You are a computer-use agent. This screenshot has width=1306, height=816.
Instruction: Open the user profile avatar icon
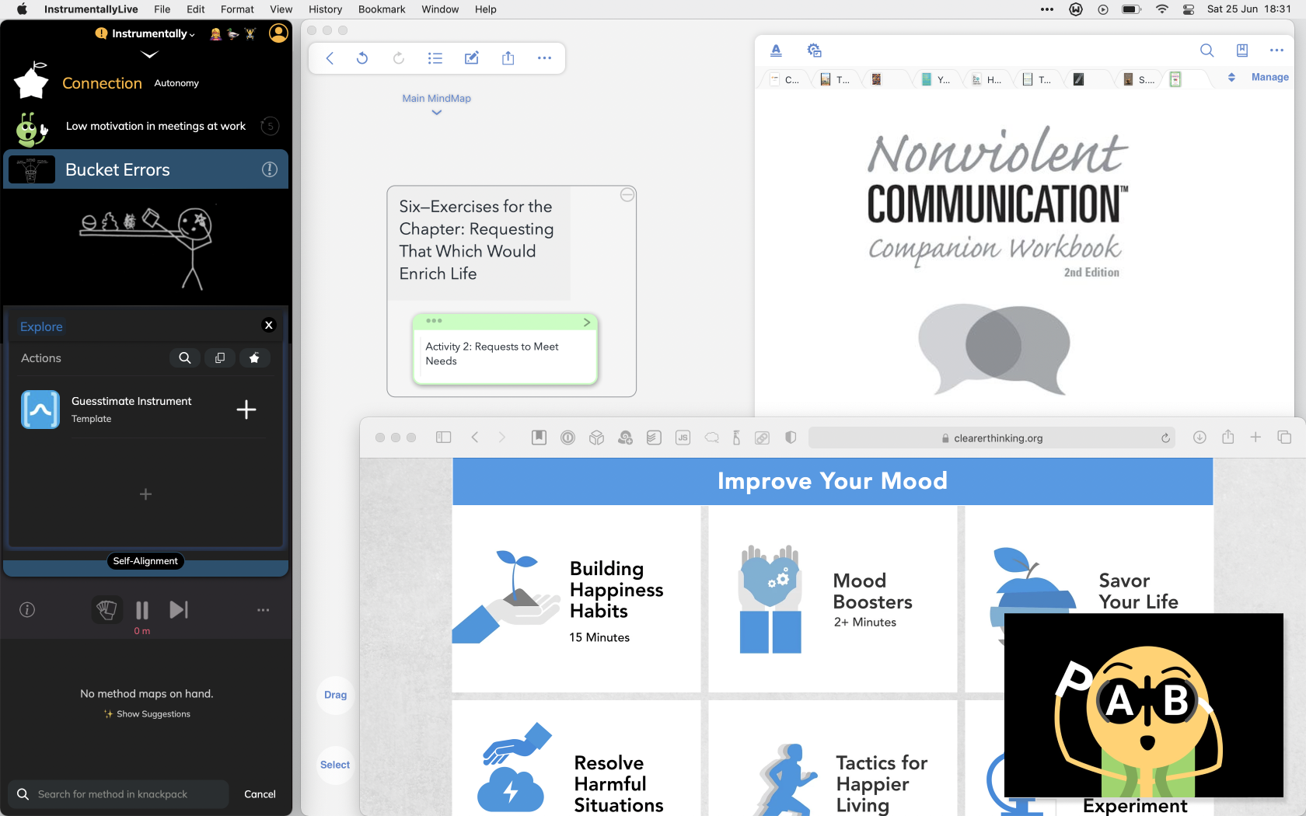(x=278, y=33)
